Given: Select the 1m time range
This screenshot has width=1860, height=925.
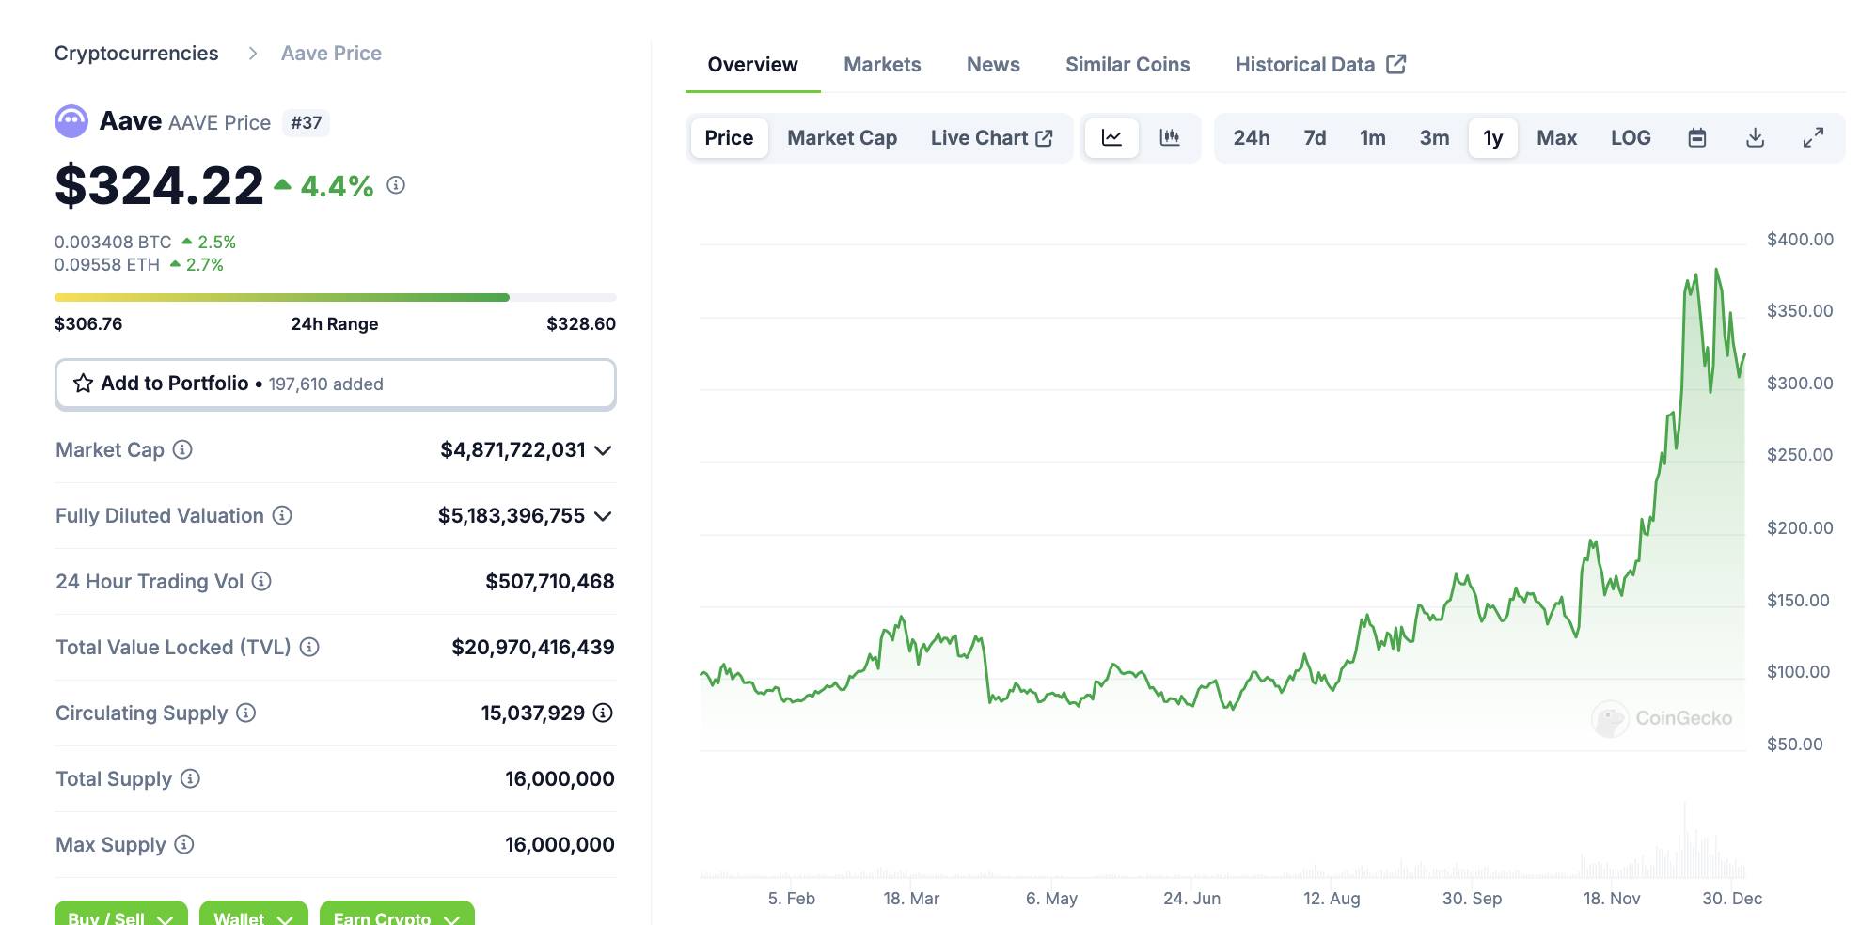Looking at the screenshot, I should click(x=1373, y=138).
